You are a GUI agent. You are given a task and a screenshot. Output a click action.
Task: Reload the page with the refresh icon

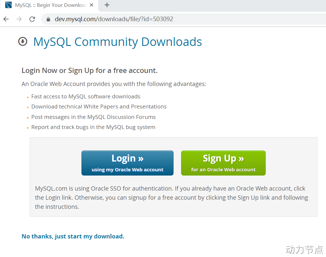(x=32, y=19)
